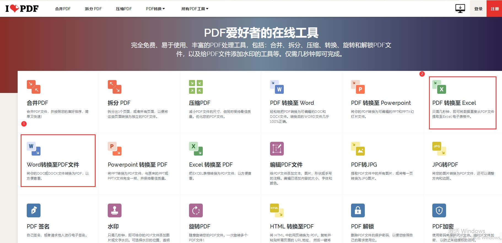The image size is (502, 243).
Task: Go to 拆分 PDF in the top menu
Action: click(93, 9)
